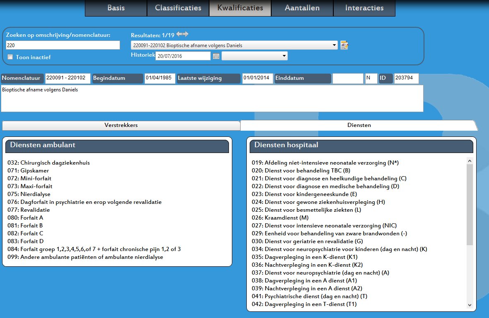Pick 027: intensieve neonatale verzorging (NIC)
Image resolution: width=489 pixels, height=318 pixels.
pos(324,225)
